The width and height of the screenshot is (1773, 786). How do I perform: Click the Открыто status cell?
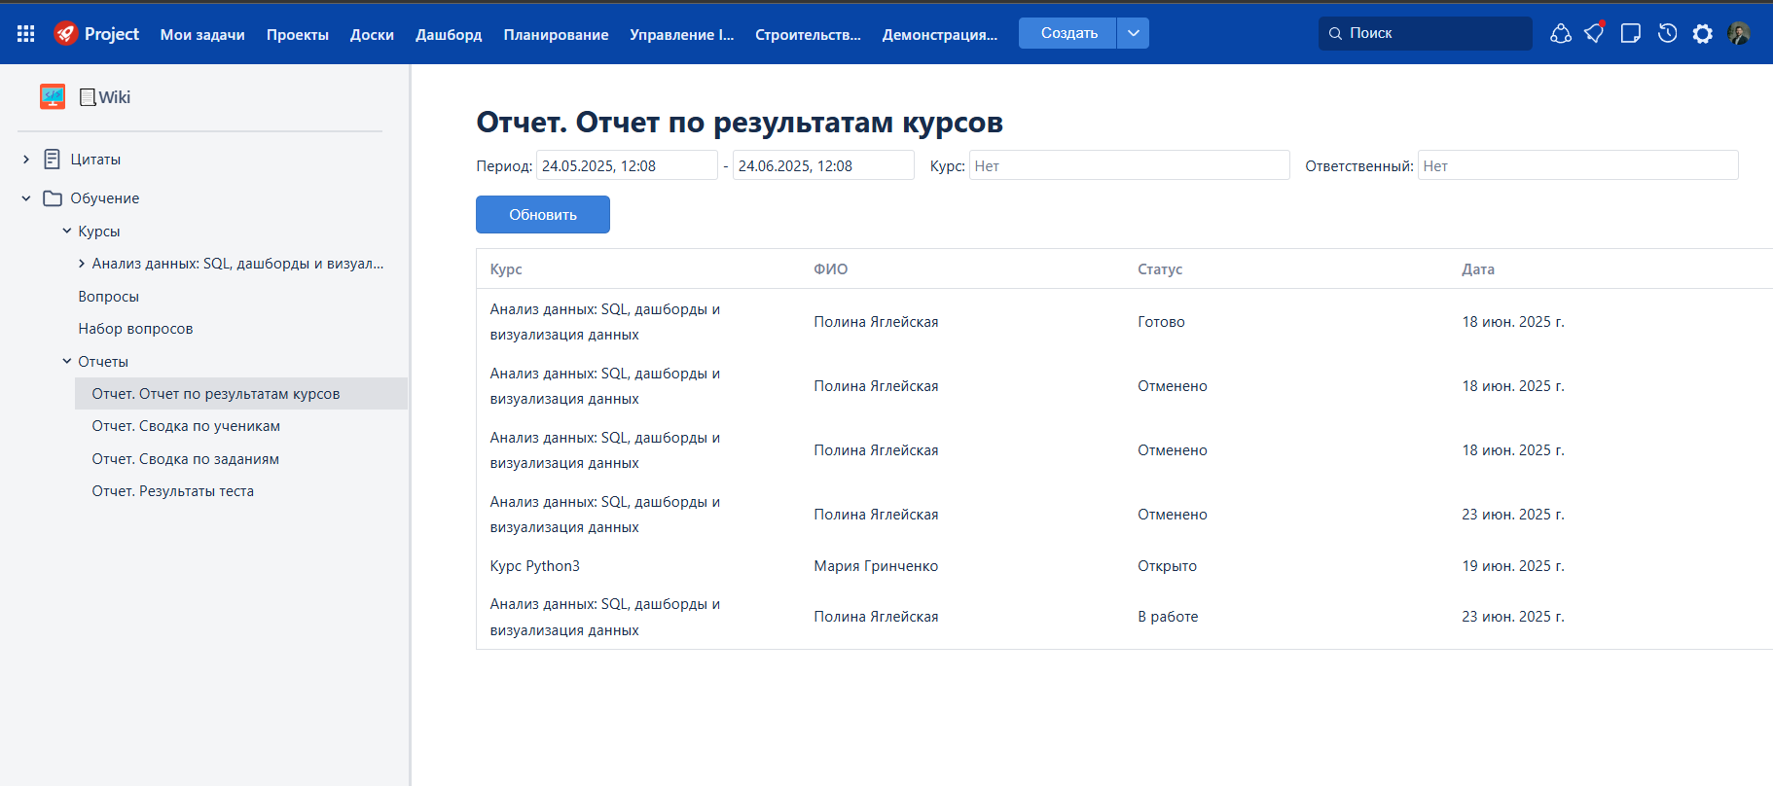click(1167, 566)
